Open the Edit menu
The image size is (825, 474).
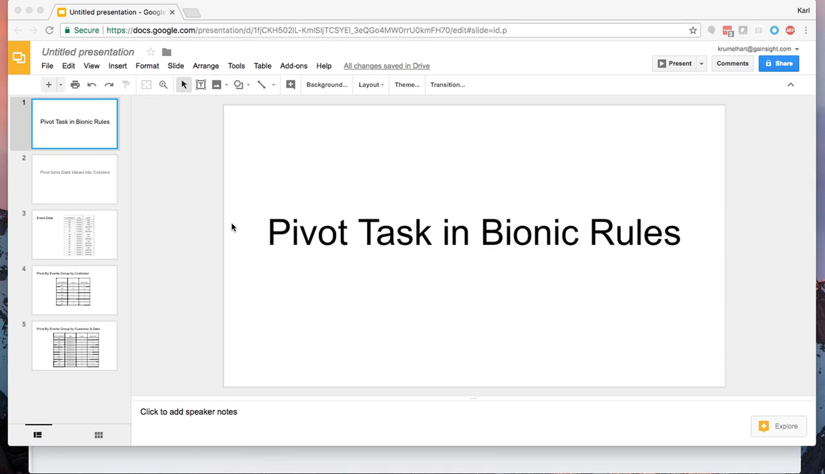point(68,66)
